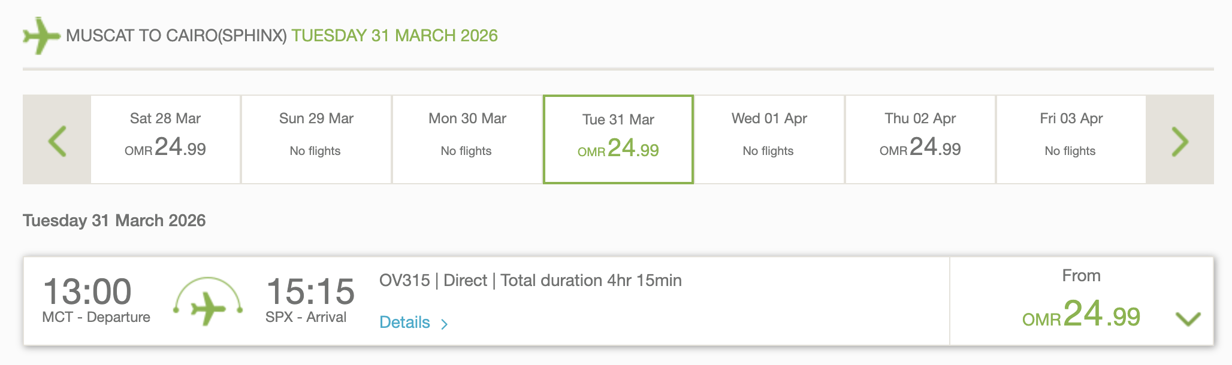
Task: Show later dates with right arrow
Action: (1179, 141)
